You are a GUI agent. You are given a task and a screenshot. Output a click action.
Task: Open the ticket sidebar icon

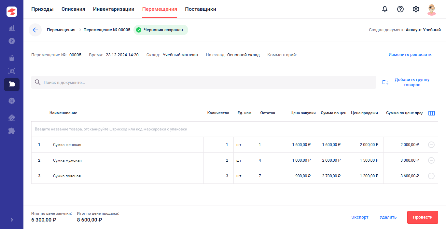[12, 118]
